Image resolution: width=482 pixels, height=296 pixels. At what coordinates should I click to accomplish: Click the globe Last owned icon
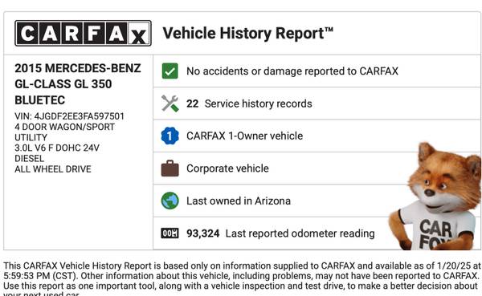(170, 201)
